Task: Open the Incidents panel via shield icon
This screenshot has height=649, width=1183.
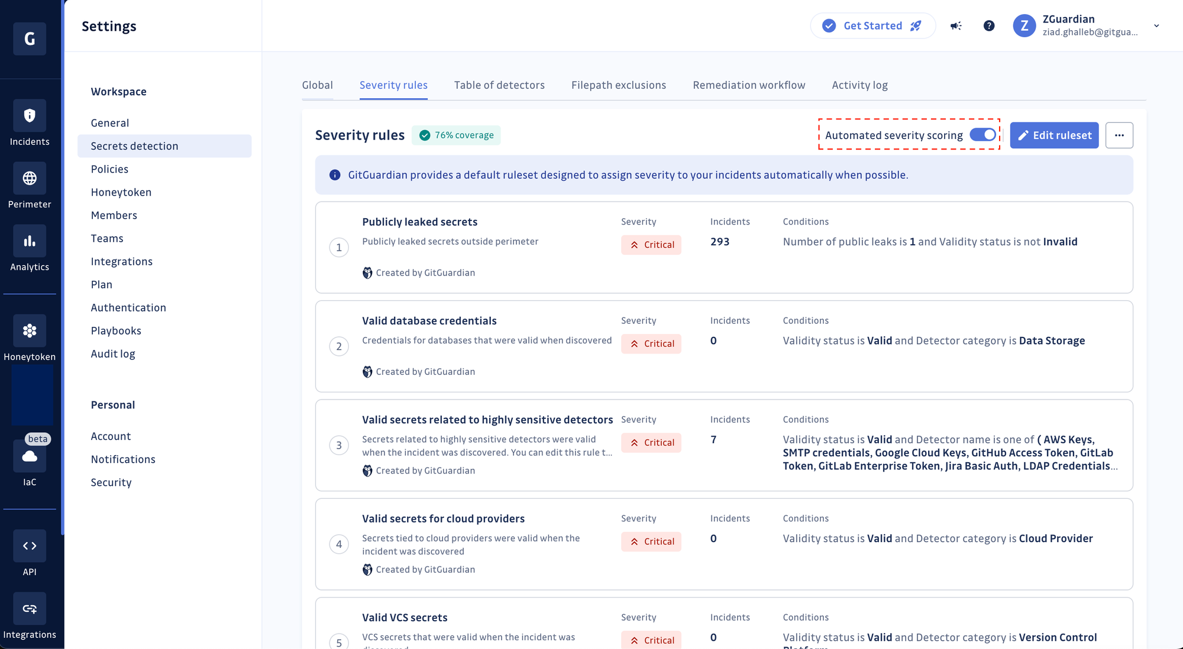Action: [x=30, y=115]
